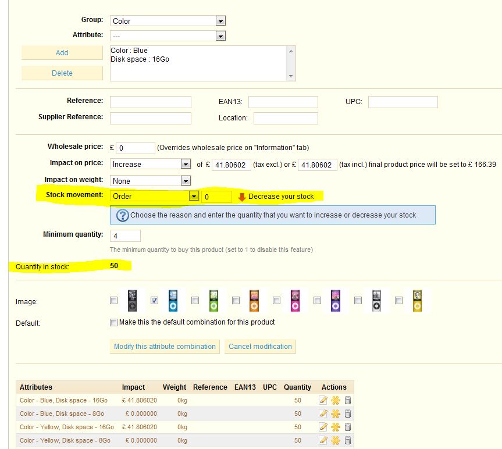Viewport: 502px width, 449px height.
Task: Click 'Color - Yellow, Disk space - 16Go' row text
Action: pyautogui.click(x=67, y=427)
